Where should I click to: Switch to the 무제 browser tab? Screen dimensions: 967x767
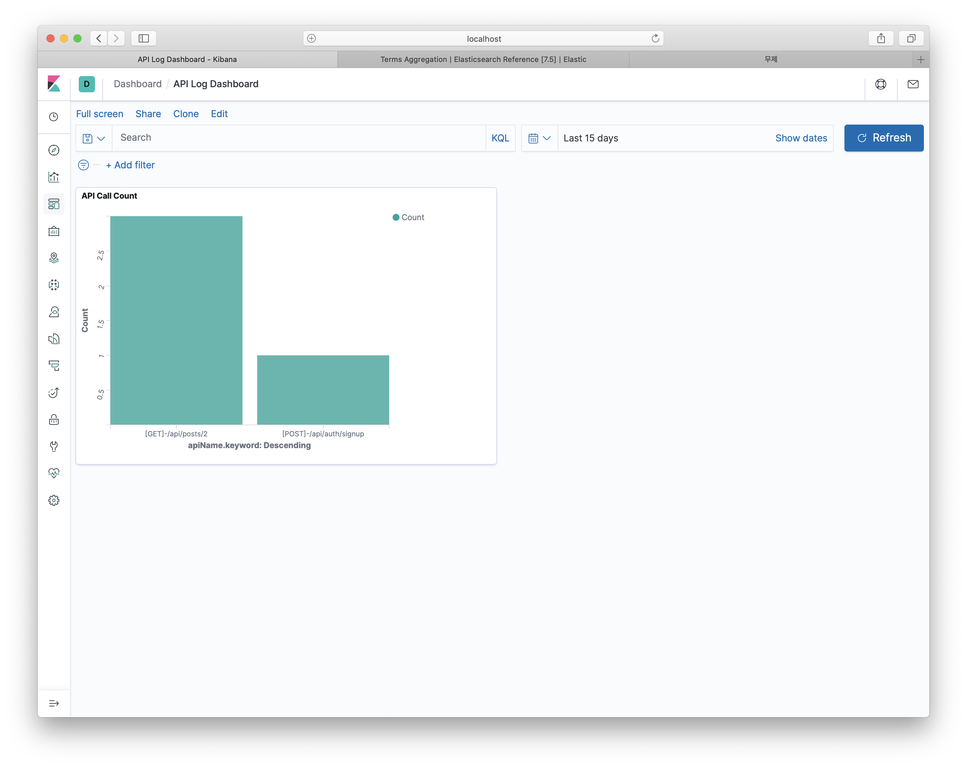[771, 59]
